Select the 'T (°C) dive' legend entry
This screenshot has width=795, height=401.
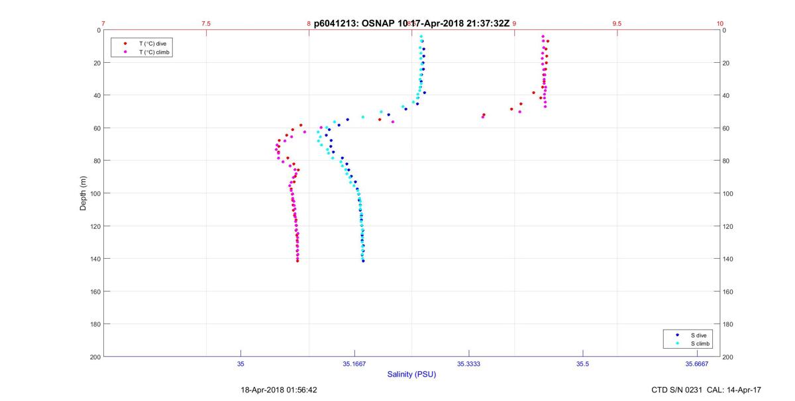[152, 43]
